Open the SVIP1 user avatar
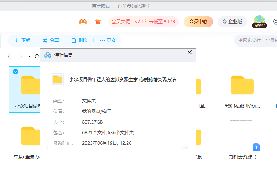This screenshot has width=277, height=182. click(260, 22)
